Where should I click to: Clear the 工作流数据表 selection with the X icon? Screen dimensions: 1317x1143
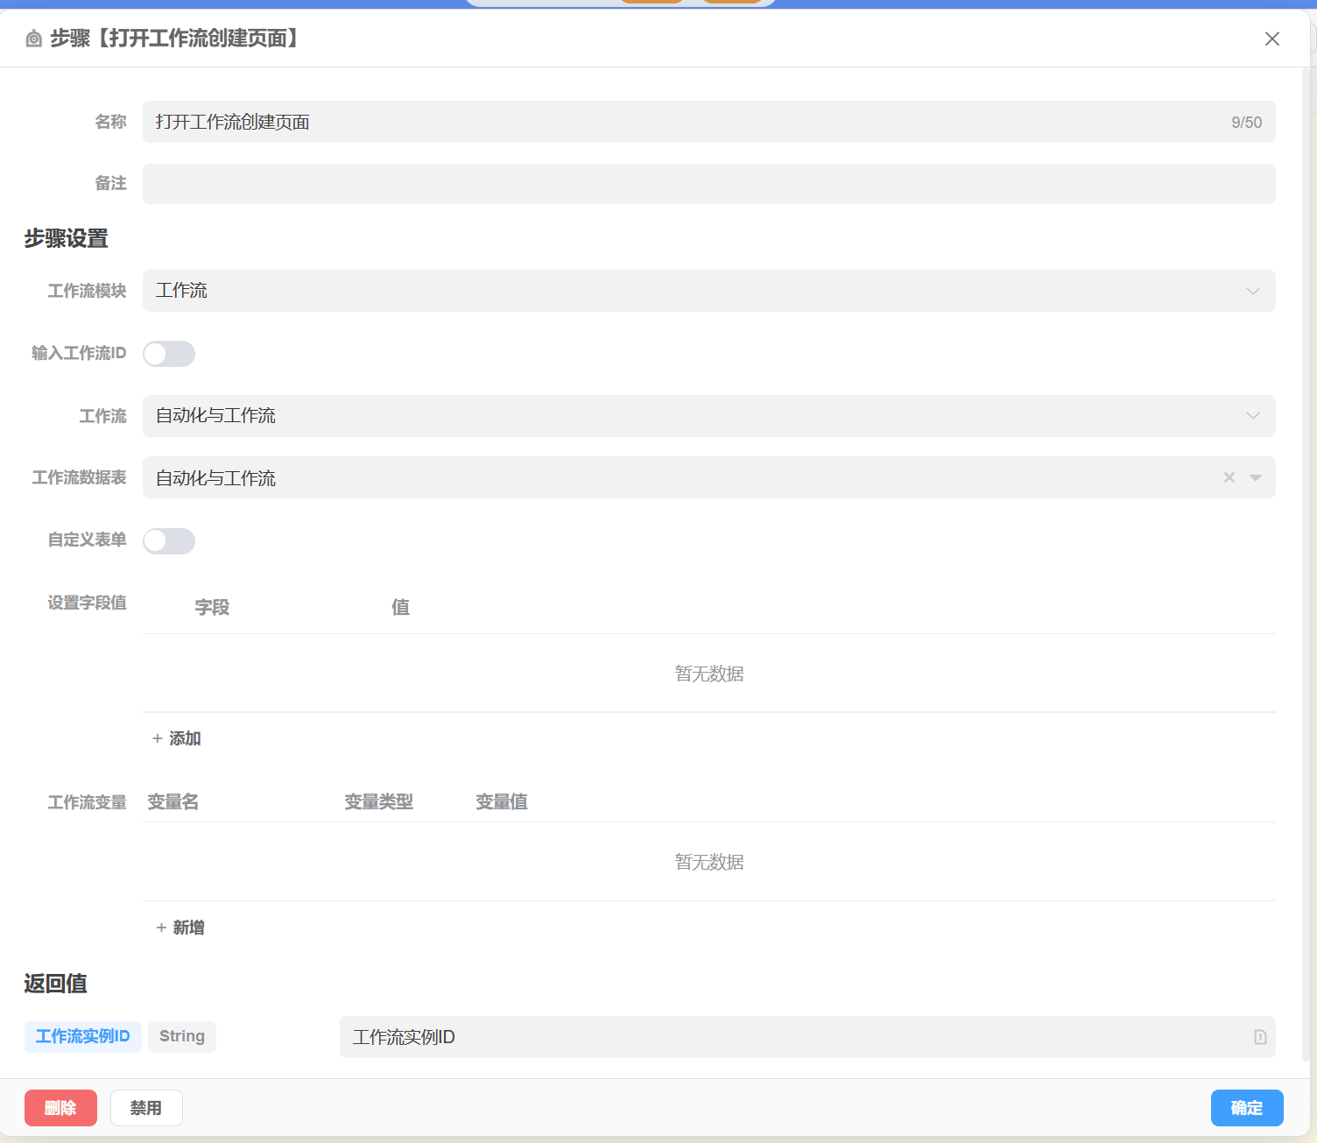(x=1229, y=477)
